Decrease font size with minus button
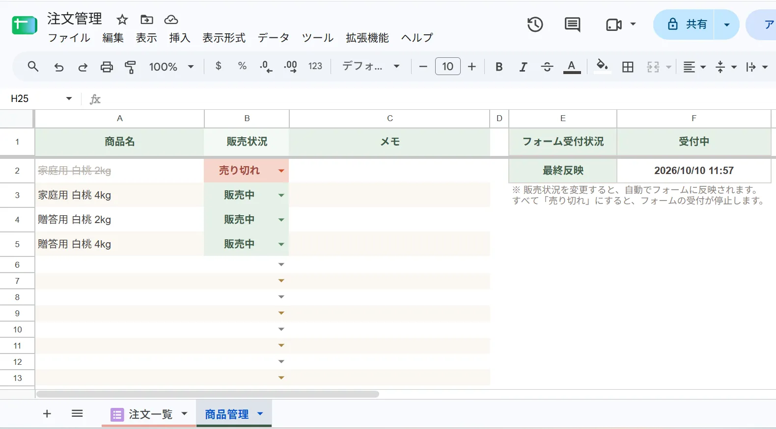776x429 pixels. [x=423, y=67]
